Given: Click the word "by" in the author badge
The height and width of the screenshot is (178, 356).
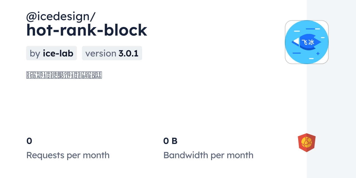Looking at the screenshot, I should [x=35, y=53].
